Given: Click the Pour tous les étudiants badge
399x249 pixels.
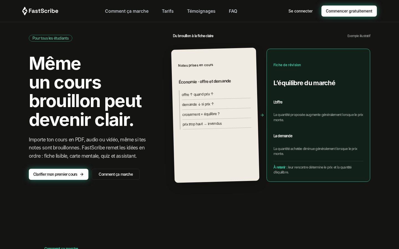Looking at the screenshot, I should coord(50,38).
